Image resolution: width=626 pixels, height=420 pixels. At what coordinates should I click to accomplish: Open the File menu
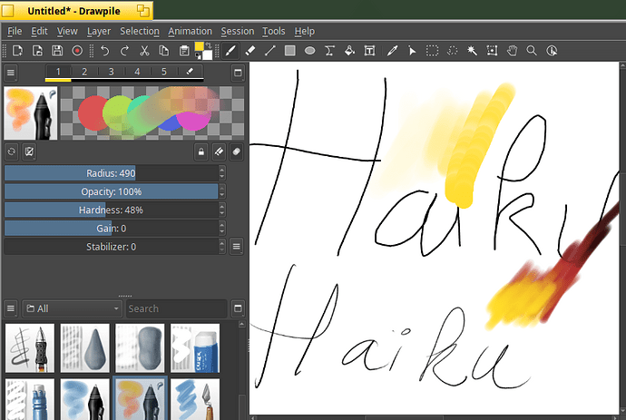point(15,31)
